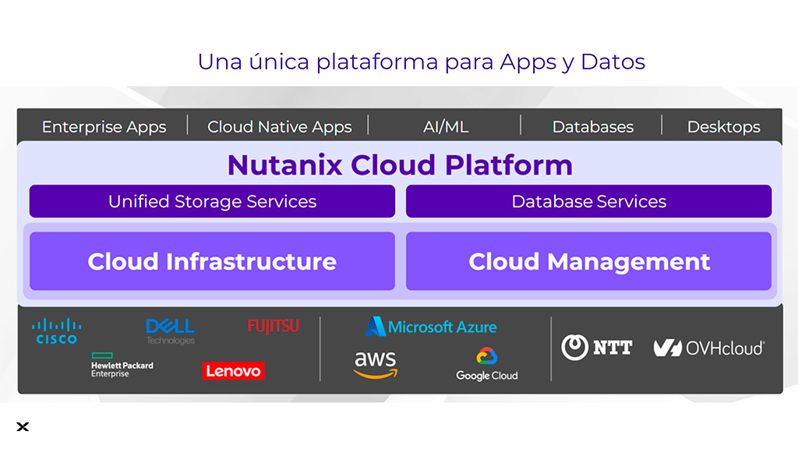Click the Dell Technologies logo
The height and width of the screenshot is (449, 798).
tap(170, 332)
